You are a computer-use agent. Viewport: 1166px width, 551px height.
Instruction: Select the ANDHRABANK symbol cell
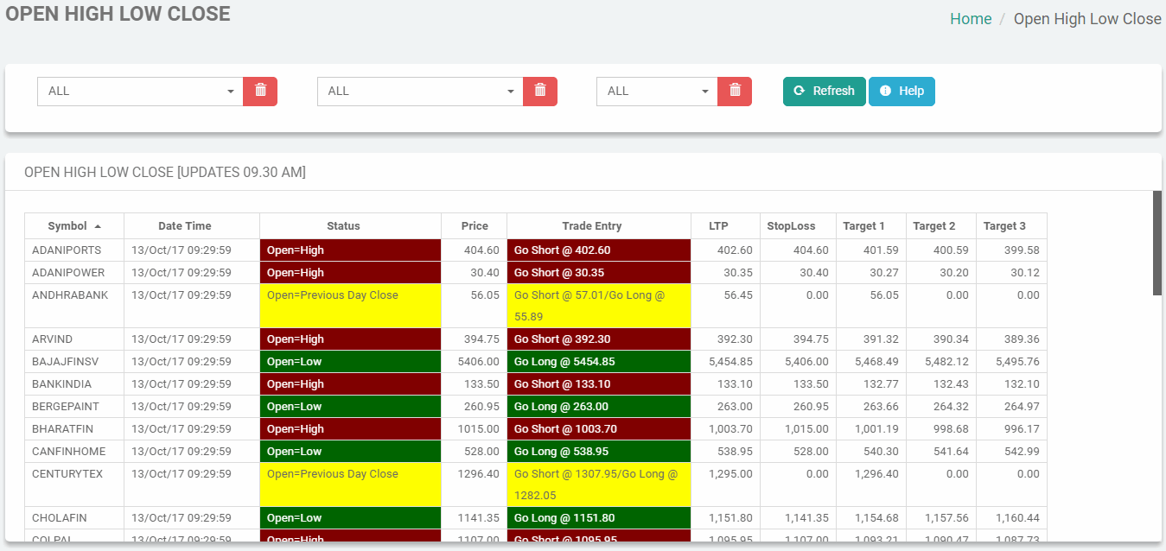point(74,306)
